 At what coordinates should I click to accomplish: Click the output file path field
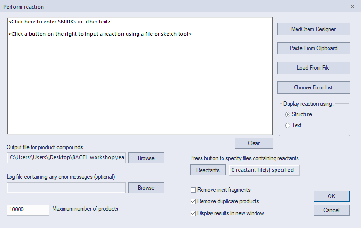click(x=66, y=158)
